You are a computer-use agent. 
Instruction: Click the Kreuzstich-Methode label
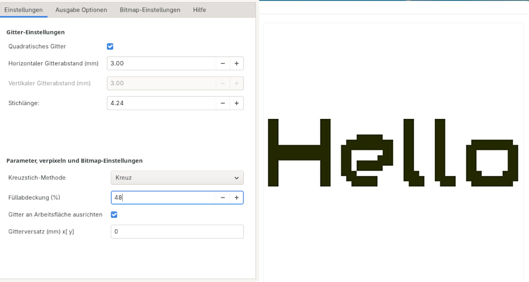tap(37, 177)
